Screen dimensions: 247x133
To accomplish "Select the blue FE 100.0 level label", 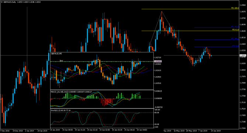I will coord(235,38).
